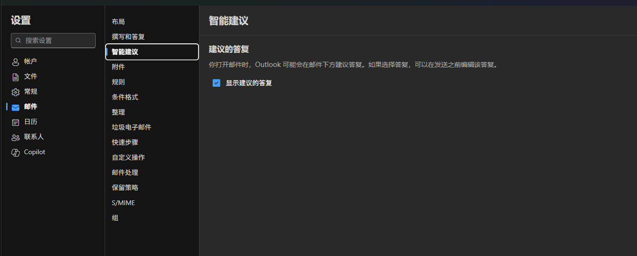Focus the 搜索设置 search field
The image size is (637, 256).
coord(53,41)
